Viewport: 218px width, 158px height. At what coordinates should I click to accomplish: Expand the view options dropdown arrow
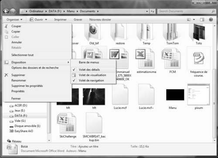click(194, 20)
